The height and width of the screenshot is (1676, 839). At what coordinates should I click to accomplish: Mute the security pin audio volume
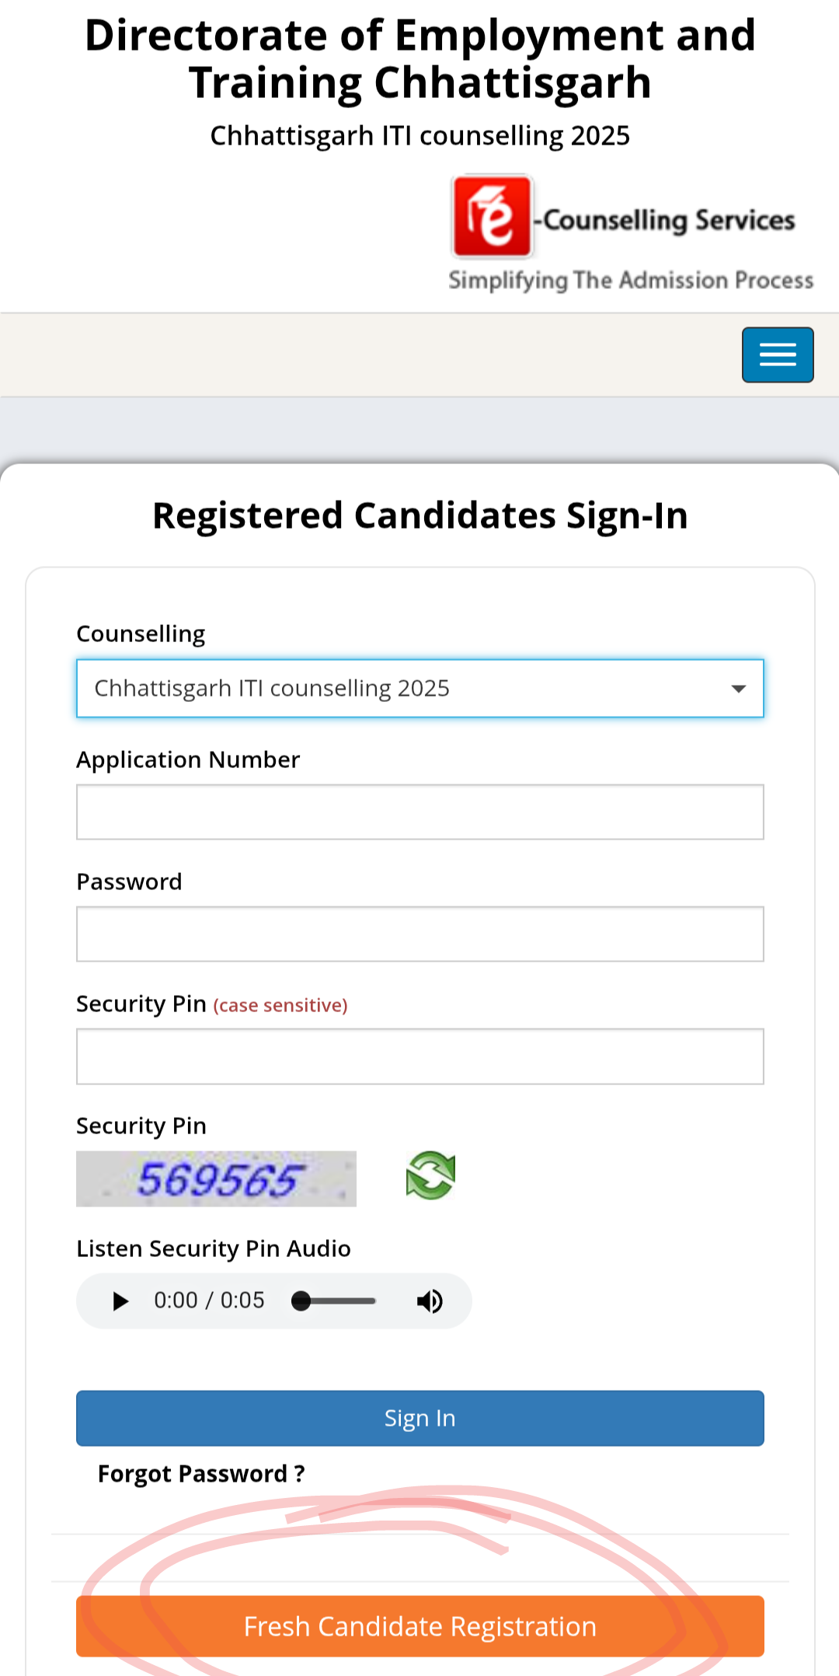[x=430, y=1301]
